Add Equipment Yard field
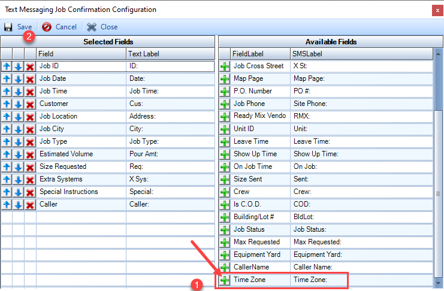 pyautogui.click(x=225, y=255)
